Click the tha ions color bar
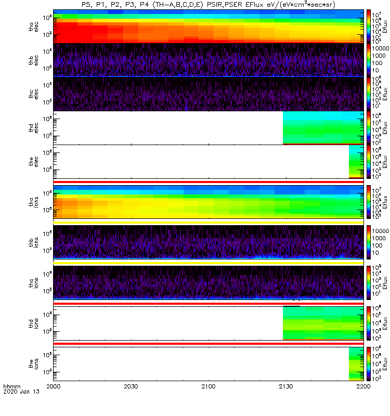390x416 pixels. pyautogui.click(x=369, y=202)
